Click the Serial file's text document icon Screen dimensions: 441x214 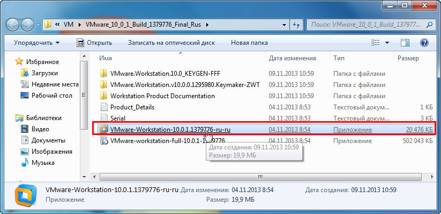click(104, 118)
